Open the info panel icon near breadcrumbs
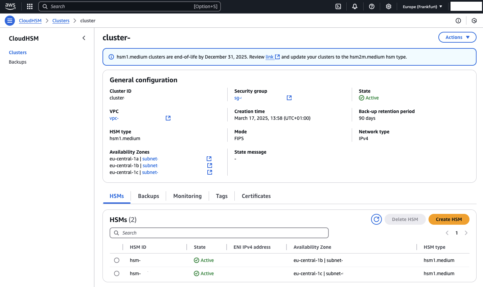 click(x=458, y=21)
